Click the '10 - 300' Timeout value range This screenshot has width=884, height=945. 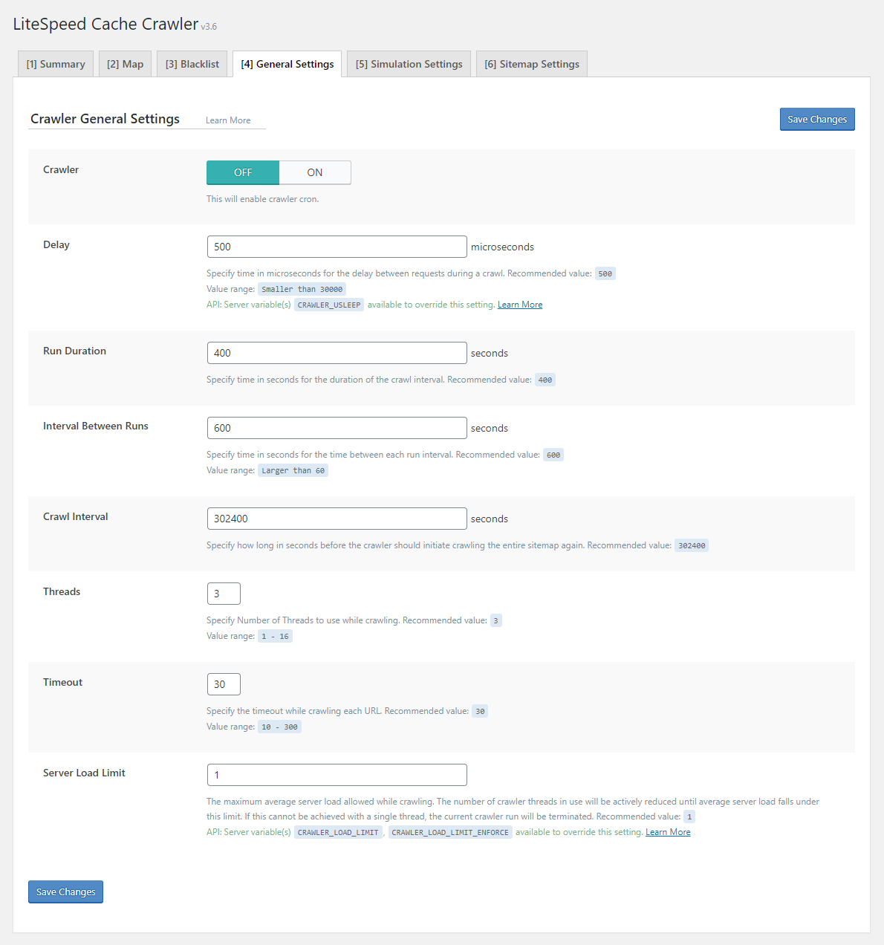pos(279,727)
